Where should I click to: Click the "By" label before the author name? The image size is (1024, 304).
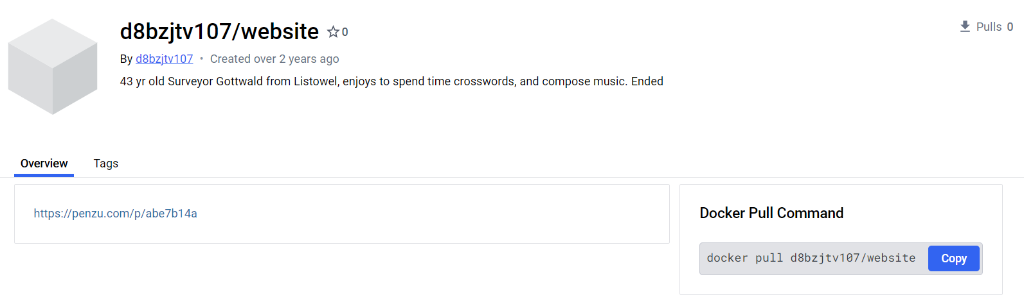click(x=126, y=59)
